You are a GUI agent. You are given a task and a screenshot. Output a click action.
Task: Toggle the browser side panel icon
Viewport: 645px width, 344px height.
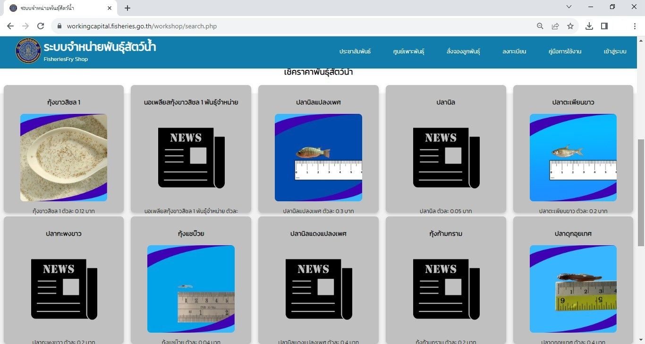coord(604,26)
